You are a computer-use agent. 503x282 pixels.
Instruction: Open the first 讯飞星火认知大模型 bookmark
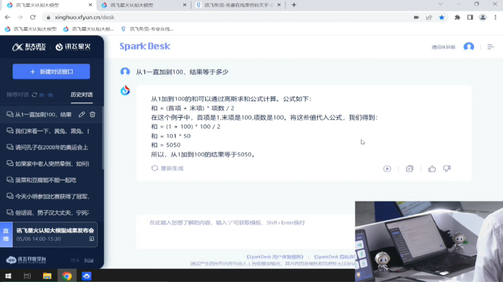coord(31,29)
